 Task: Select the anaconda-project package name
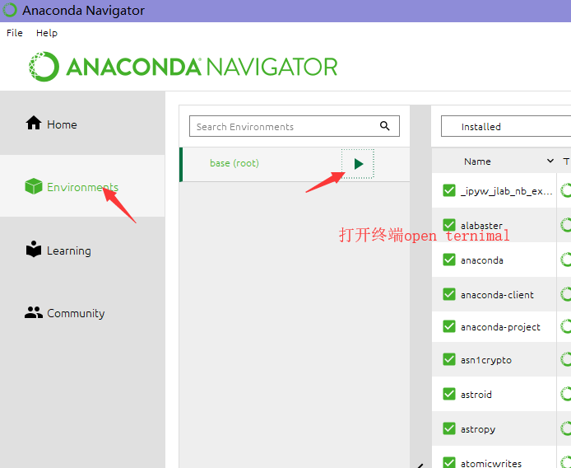click(500, 327)
